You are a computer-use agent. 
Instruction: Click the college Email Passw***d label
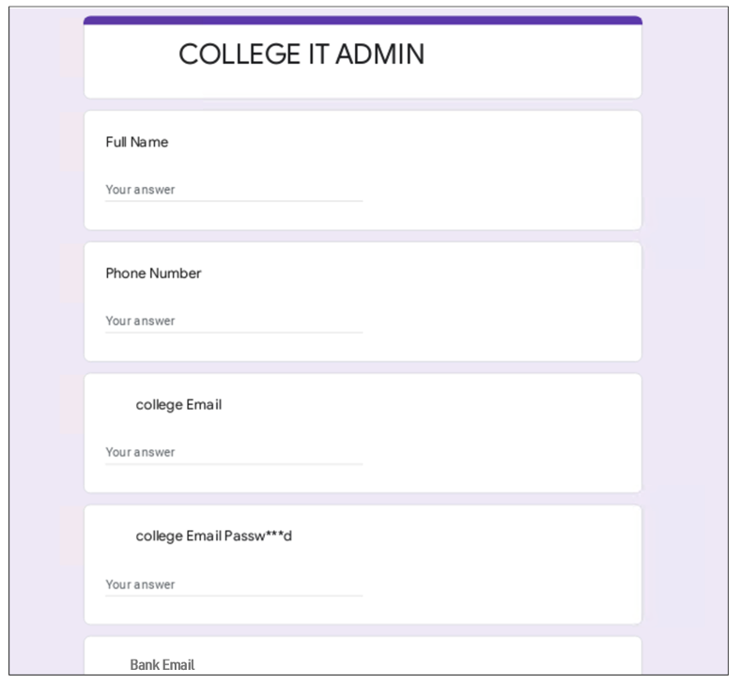click(x=214, y=536)
